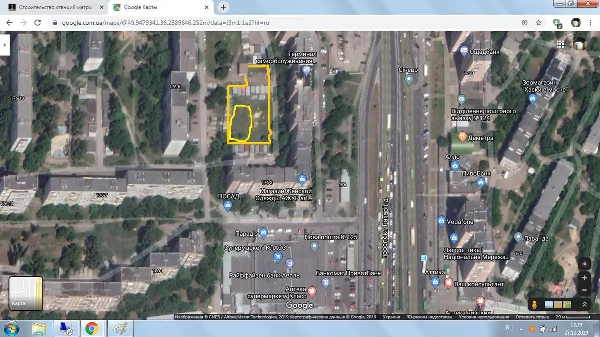Bookmark this page with the star icon
This screenshot has height=337, width=600.
point(539,23)
